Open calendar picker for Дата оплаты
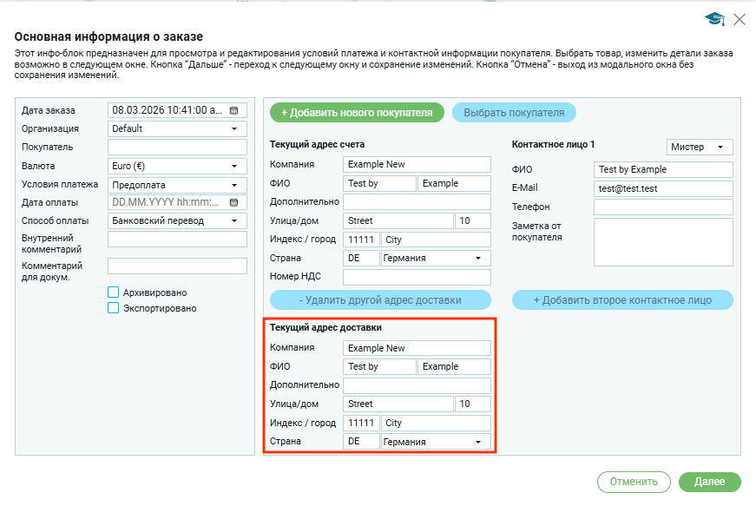The image size is (756, 506). pyautogui.click(x=233, y=202)
